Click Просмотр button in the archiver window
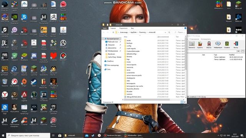The height and width of the screenshot is (138, 246). (x=191, y=44)
